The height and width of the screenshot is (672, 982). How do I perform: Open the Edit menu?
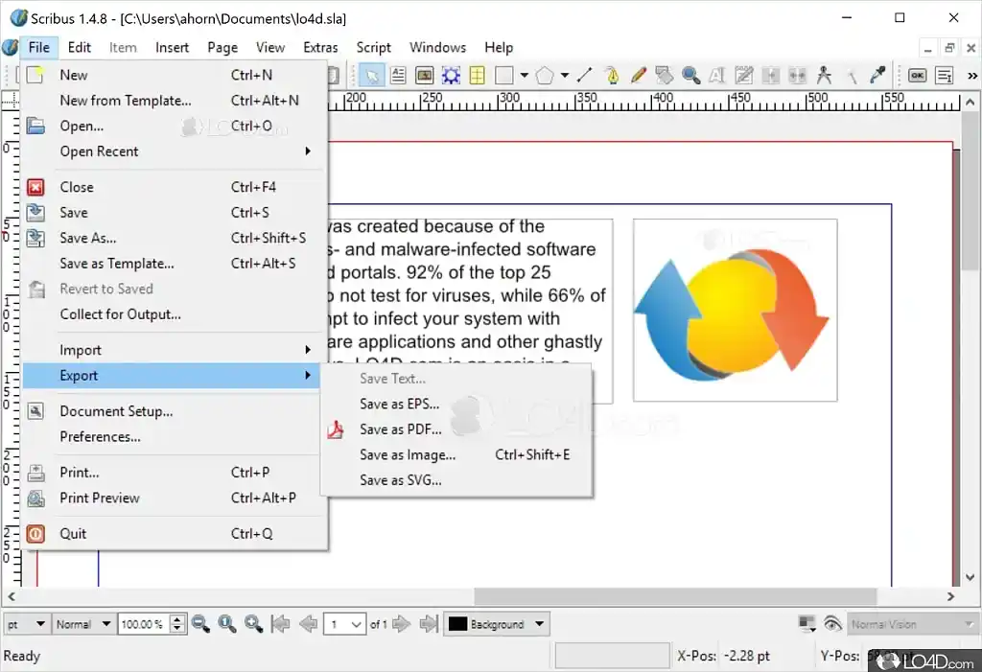pos(80,48)
